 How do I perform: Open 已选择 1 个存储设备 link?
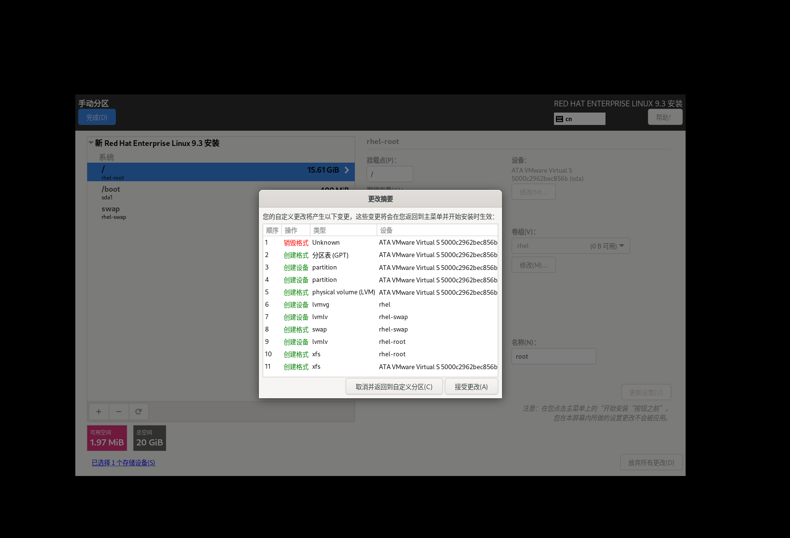tap(123, 462)
